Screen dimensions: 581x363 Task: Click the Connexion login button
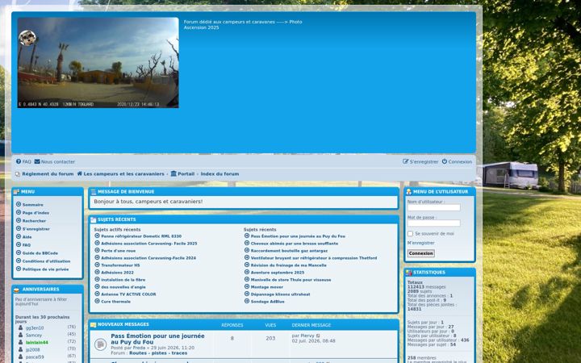[x=421, y=253]
